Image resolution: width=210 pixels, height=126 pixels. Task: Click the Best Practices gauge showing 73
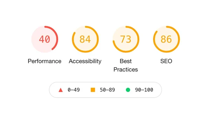point(126,39)
